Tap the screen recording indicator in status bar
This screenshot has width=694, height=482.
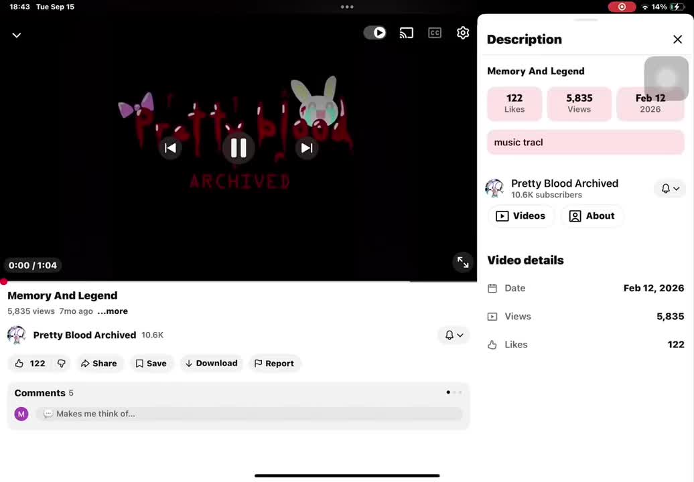(x=622, y=7)
